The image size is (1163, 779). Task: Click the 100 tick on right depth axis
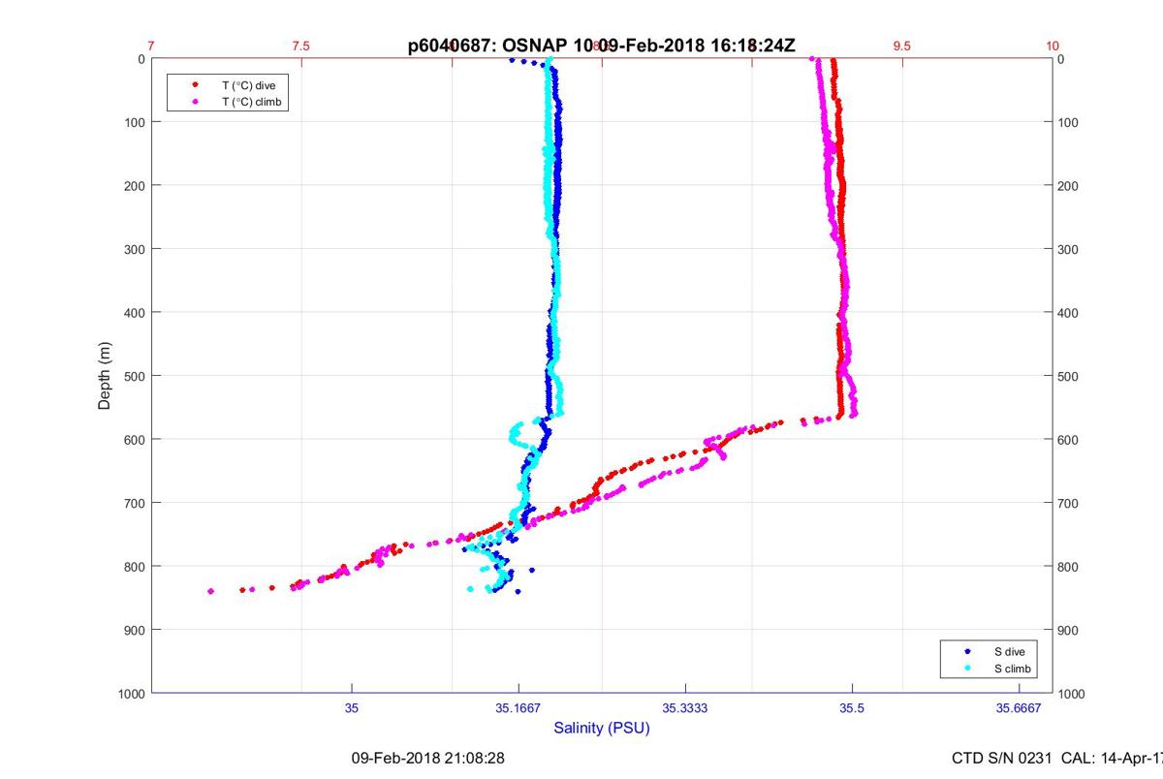point(1069,122)
